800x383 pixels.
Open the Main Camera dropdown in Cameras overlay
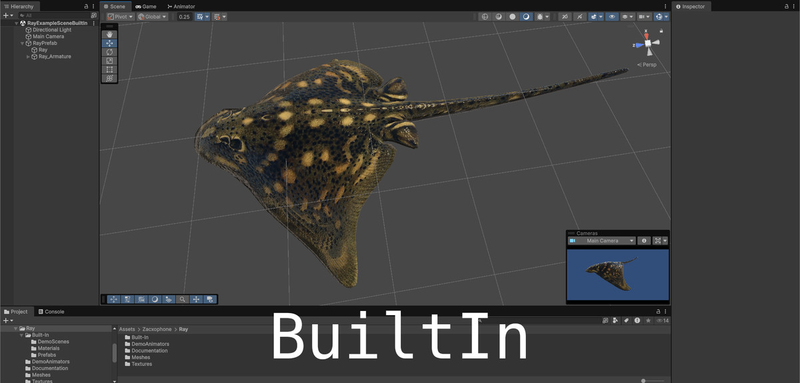click(602, 240)
